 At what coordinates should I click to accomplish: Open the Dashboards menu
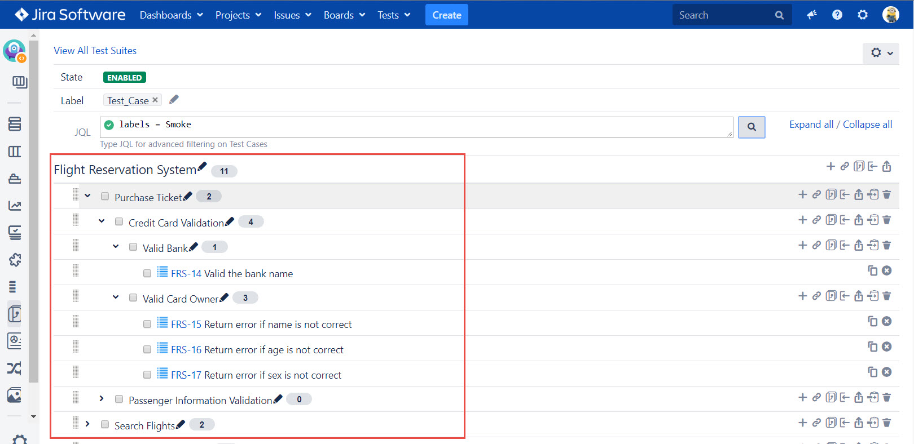coord(171,15)
